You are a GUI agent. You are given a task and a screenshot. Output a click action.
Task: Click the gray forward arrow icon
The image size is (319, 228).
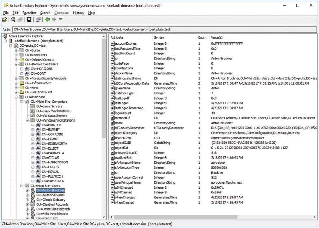[54, 20]
